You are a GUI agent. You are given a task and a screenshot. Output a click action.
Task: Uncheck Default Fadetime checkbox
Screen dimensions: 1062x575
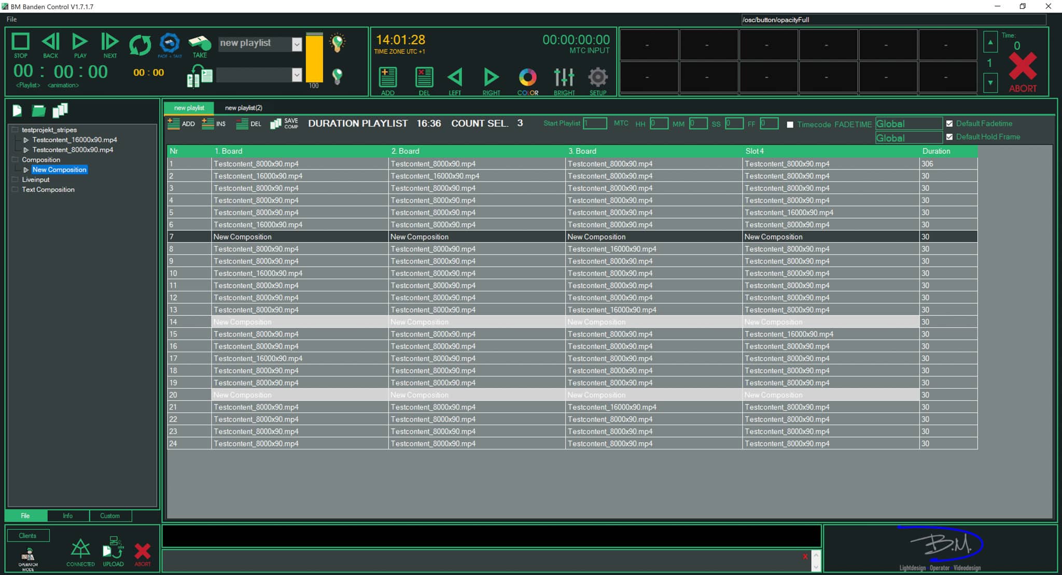pos(949,123)
